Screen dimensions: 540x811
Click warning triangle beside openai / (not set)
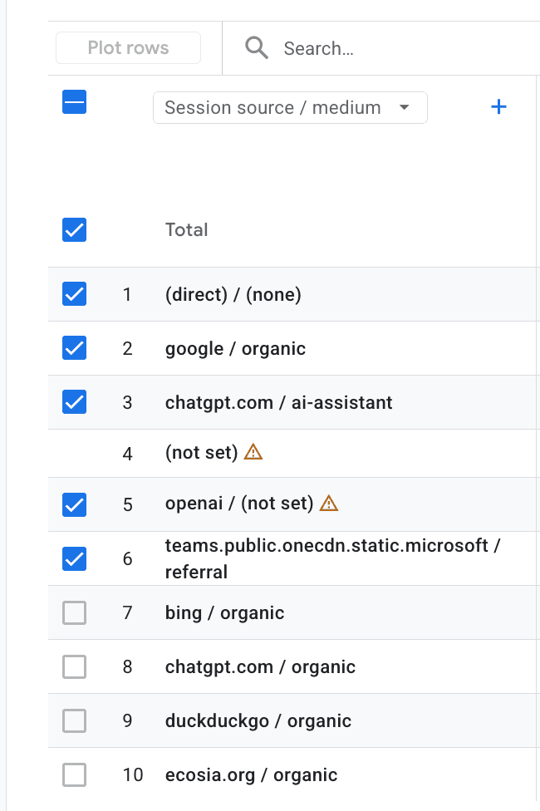point(329,504)
